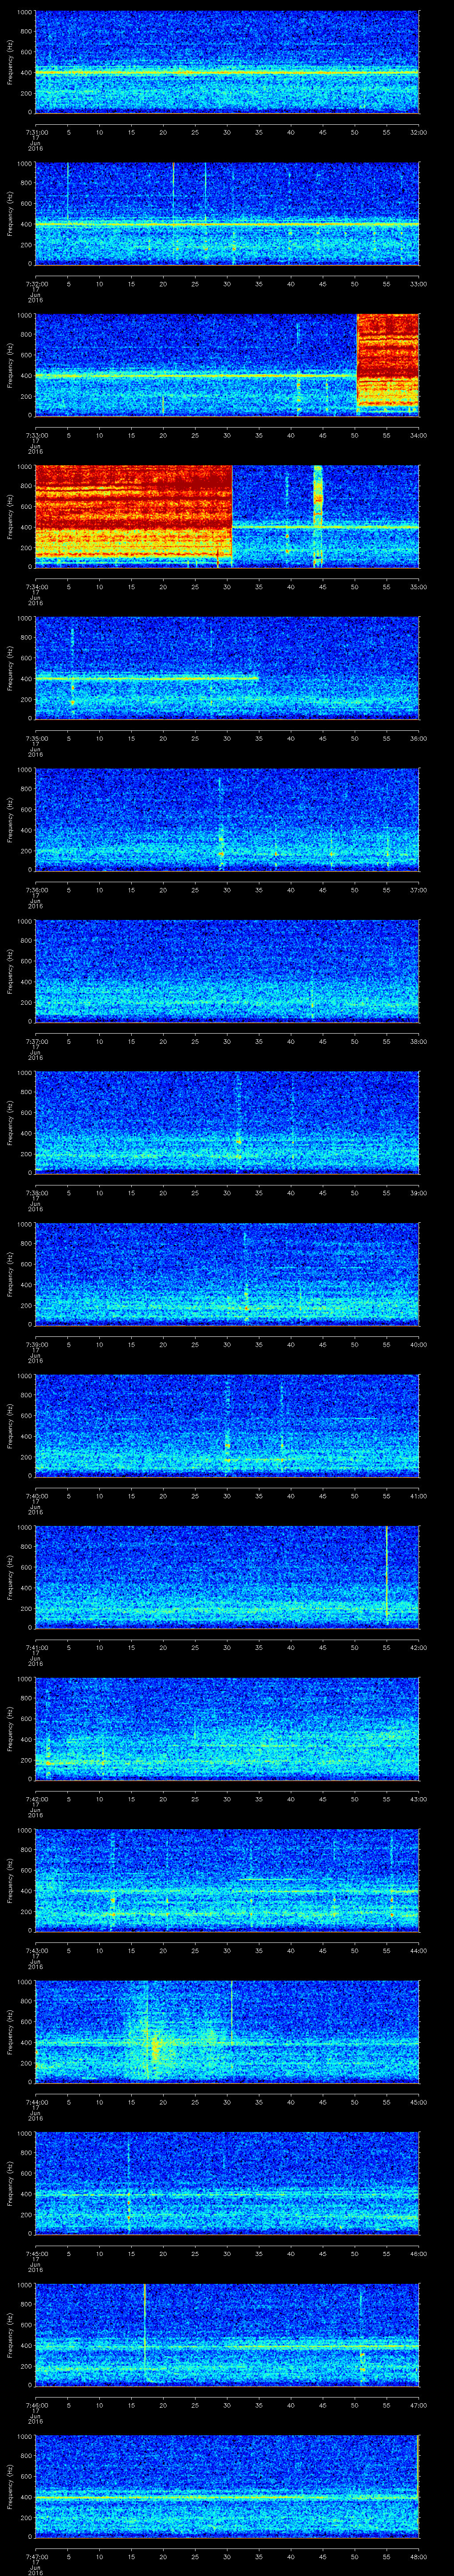The image size is (454, 2576).
Task: Click the 7:38:00 spectrogram panel
Action: (227, 1122)
